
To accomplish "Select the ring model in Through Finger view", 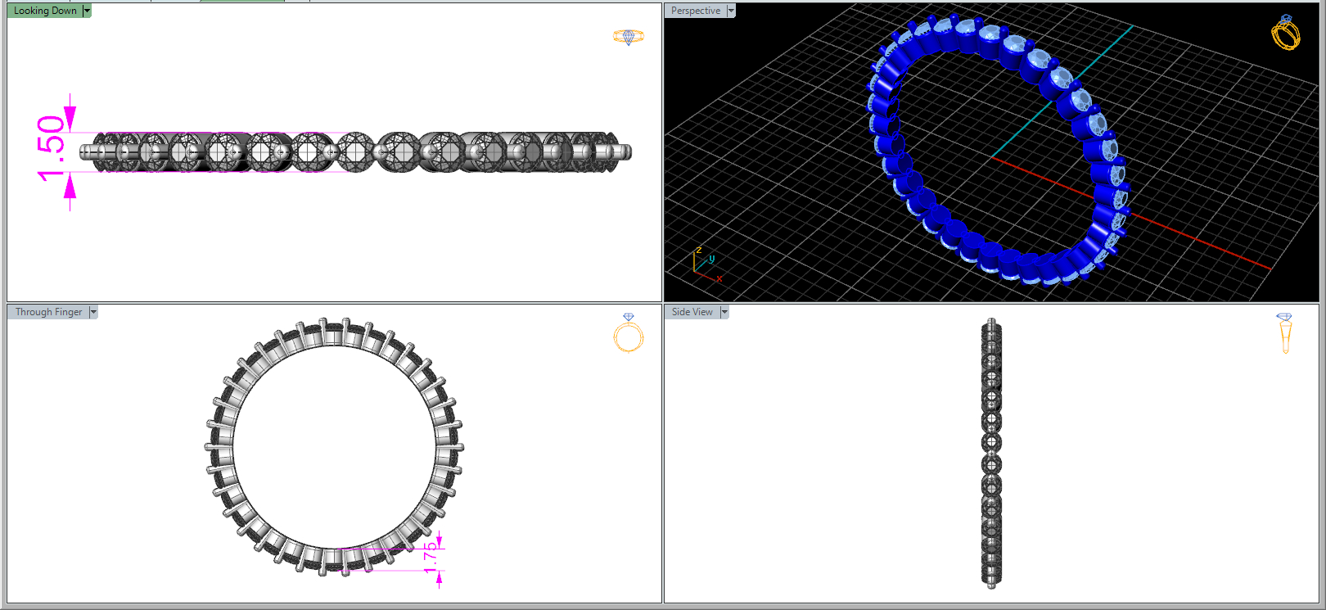I will (x=334, y=446).
